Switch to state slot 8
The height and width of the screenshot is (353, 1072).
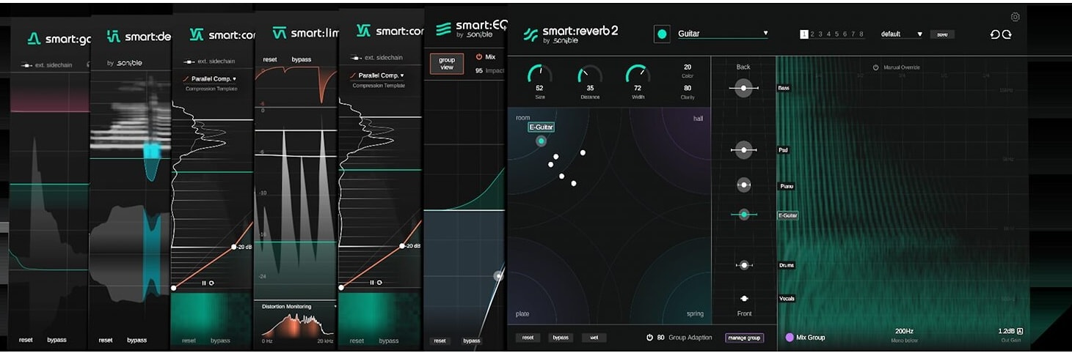click(x=861, y=34)
